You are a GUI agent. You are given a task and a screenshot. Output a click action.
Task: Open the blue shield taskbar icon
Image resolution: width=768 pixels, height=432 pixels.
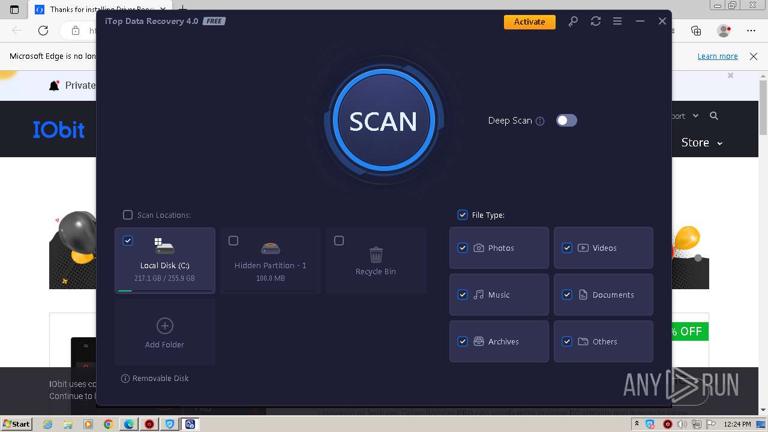(x=170, y=424)
